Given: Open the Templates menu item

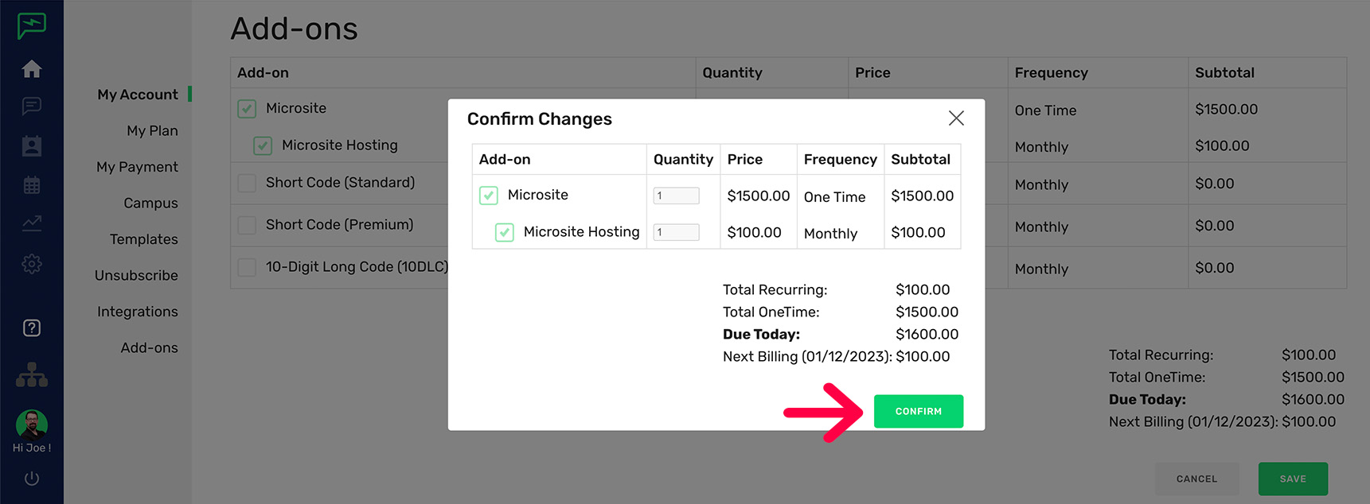Looking at the screenshot, I should point(144,239).
